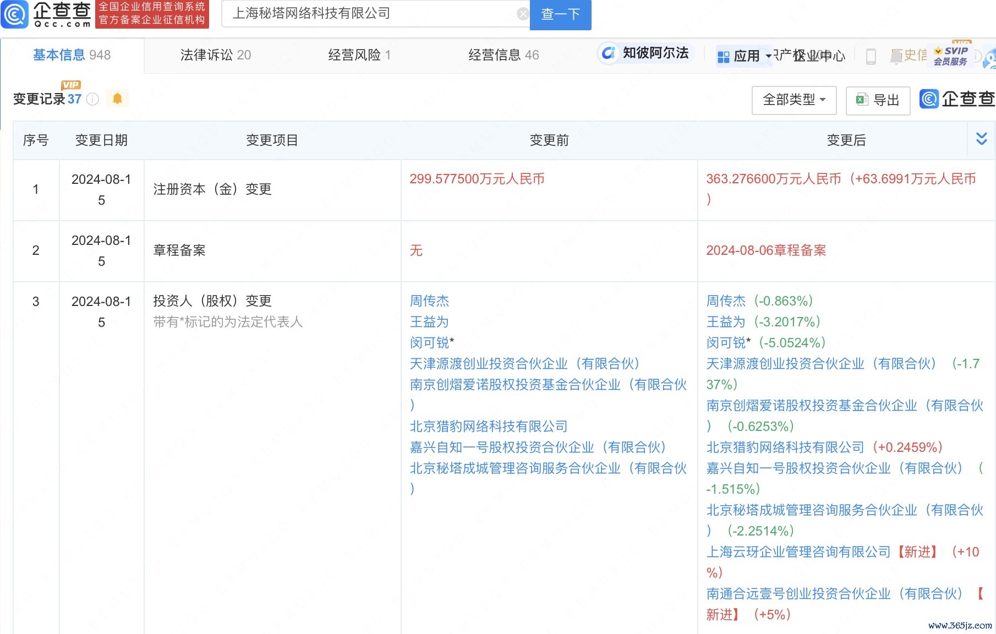This screenshot has width=996, height=634.
Task: Click the 变更记录 section title
Action: coord(39,99)
